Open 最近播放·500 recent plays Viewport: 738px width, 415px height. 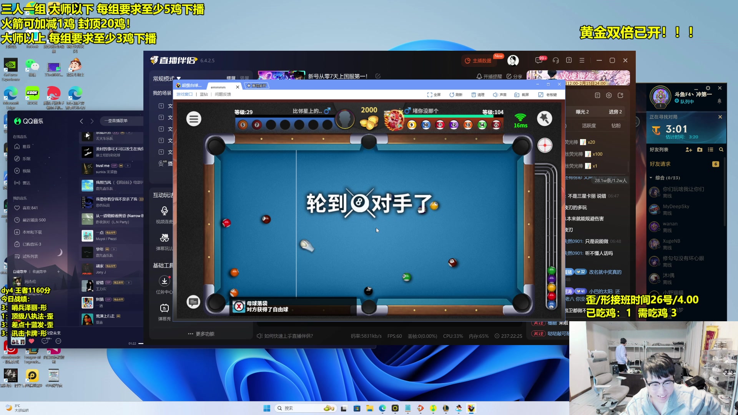coord(30,220)
